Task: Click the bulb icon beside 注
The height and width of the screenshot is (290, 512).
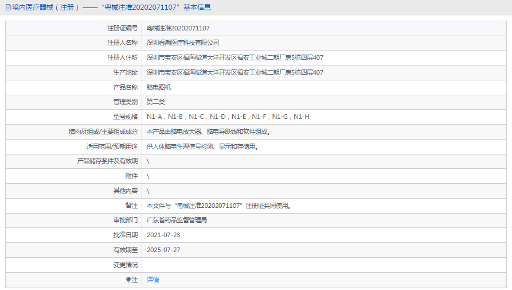Action: (x=128, y=280)
